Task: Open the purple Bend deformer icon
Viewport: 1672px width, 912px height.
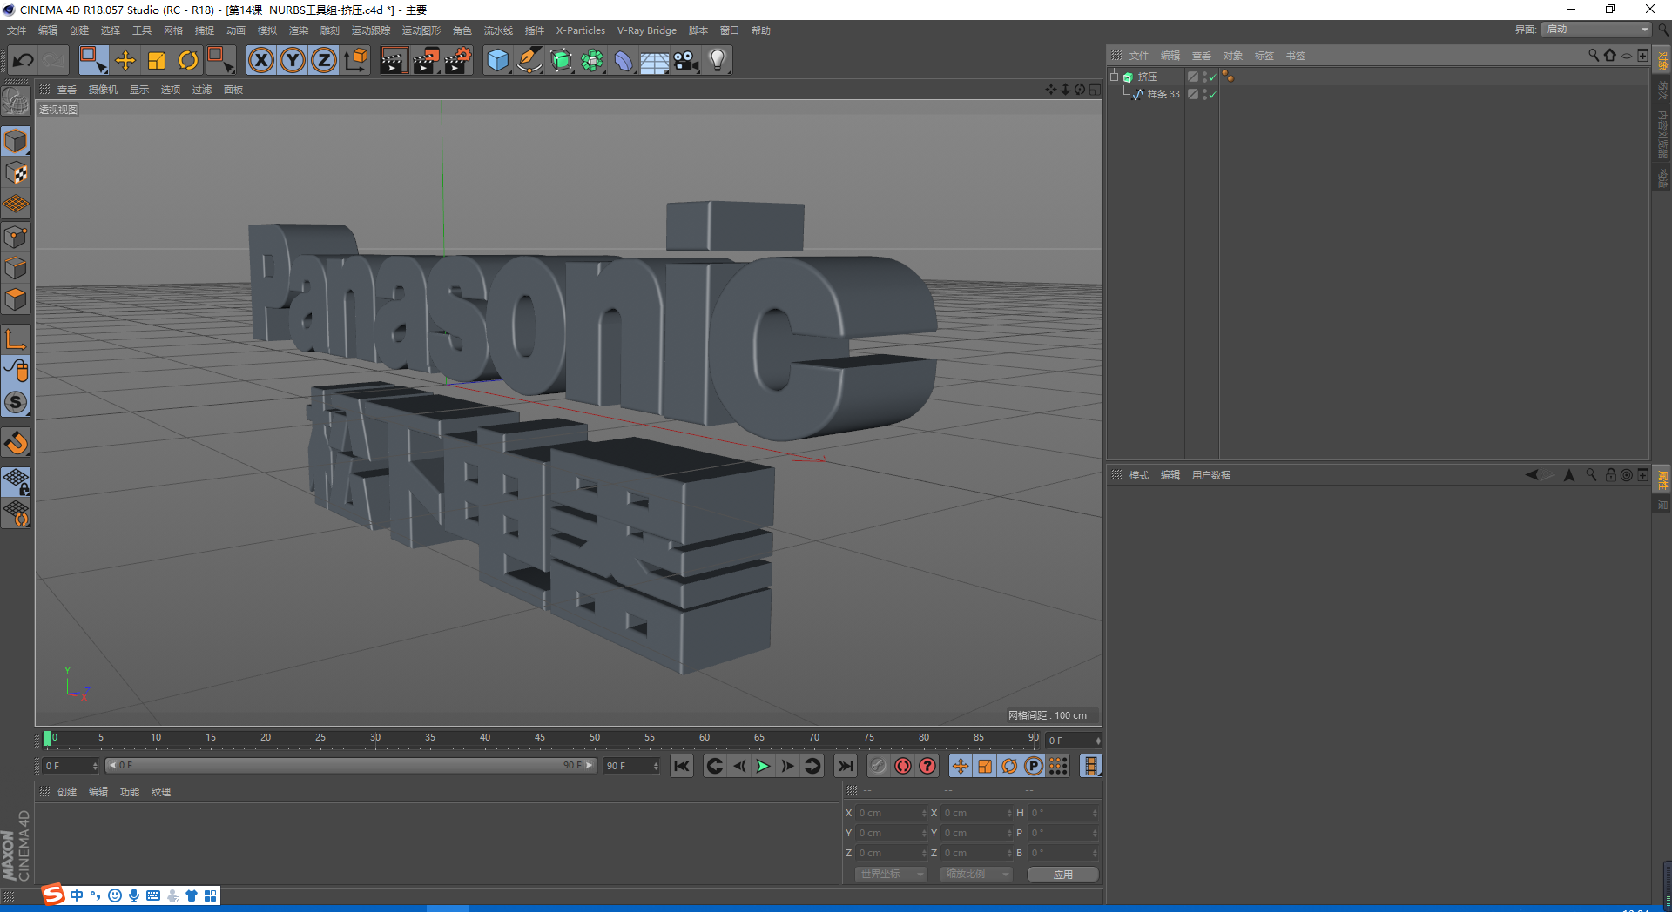Action: [624, 60]
